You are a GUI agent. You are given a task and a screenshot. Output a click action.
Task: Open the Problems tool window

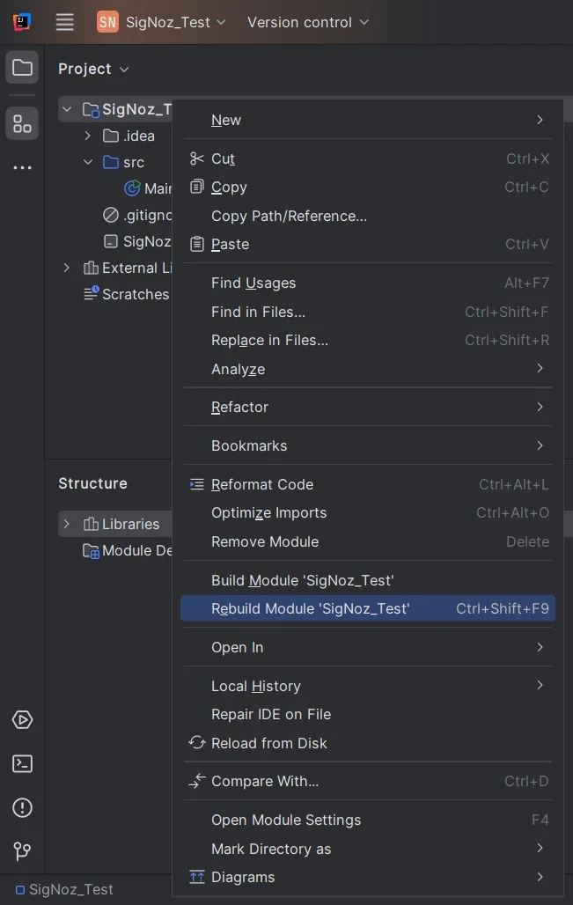coord(22,807)
